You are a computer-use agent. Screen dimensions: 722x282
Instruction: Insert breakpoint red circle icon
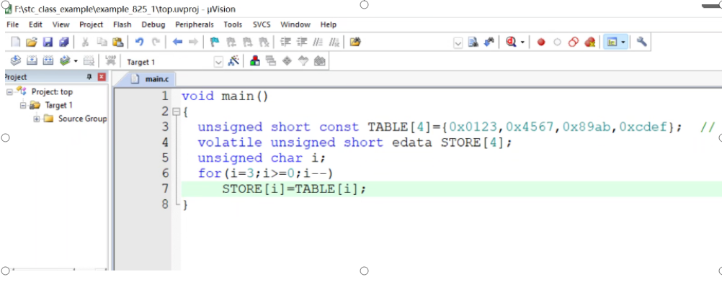click(542, 42)
